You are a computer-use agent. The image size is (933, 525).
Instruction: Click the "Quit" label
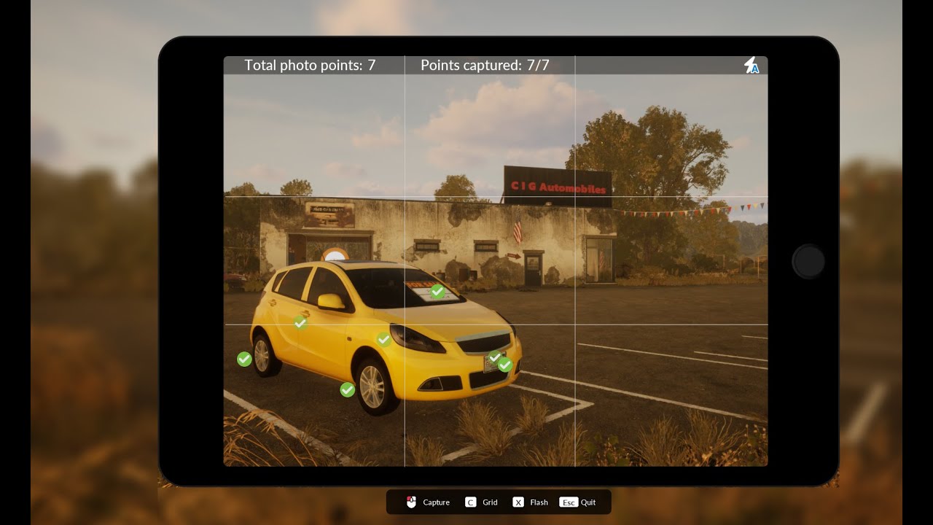pyautogui.click(x=588, y=502)
